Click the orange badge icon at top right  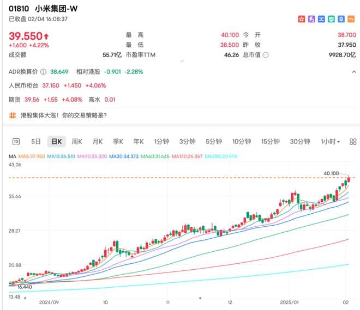tap(351, 19)
